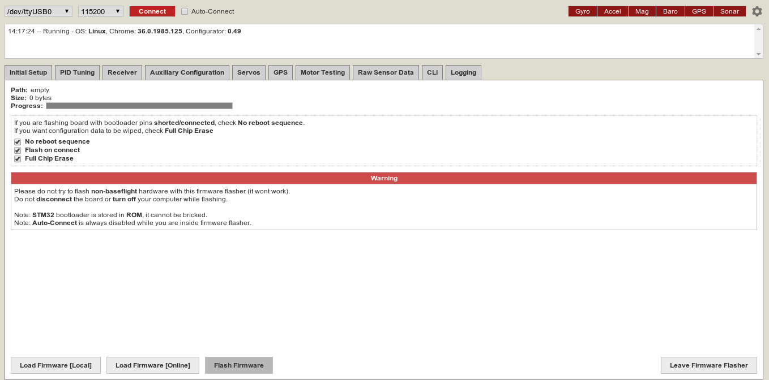Open the Motor Testing tab
Viewport: 769px width, 380px height.
[x=323, y=72]
